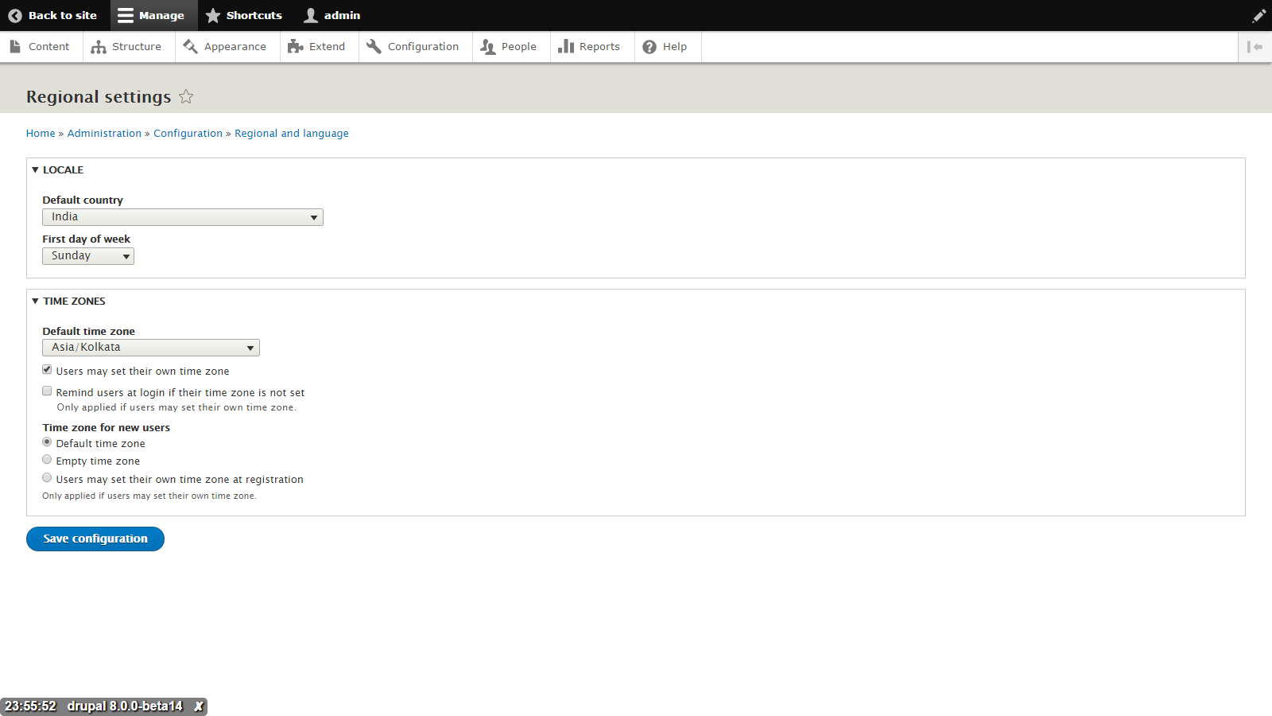
Task: Switch to the Shortcuts menu
Action: click(x=244, y=15)
